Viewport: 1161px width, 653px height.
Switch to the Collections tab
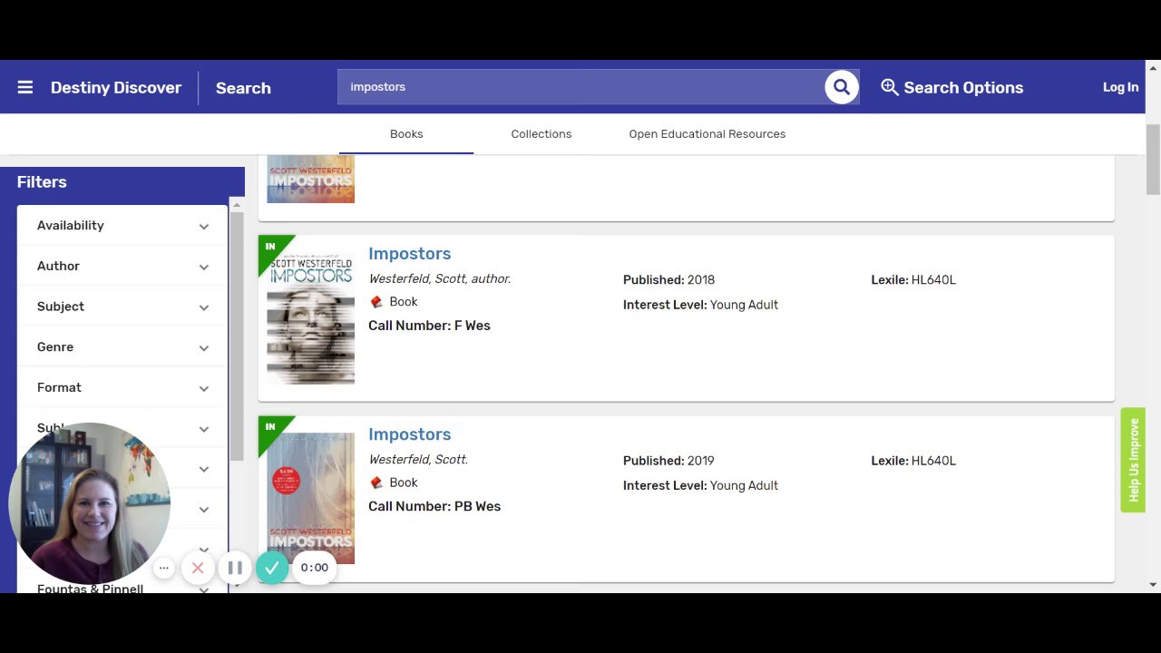(x=541, y=134)
